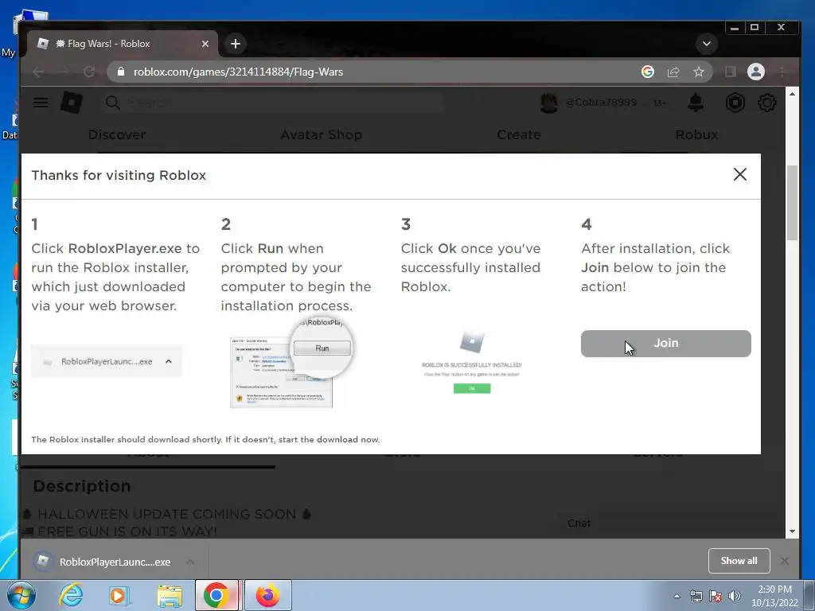The width and height of the screenshot is (815, 611).
Task: Close the Thanks for visiting Roblox dialog
Action: click(739, 174)
